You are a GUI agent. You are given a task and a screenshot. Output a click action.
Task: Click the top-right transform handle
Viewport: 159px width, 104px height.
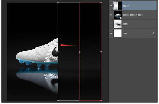[x=101, y=3]
